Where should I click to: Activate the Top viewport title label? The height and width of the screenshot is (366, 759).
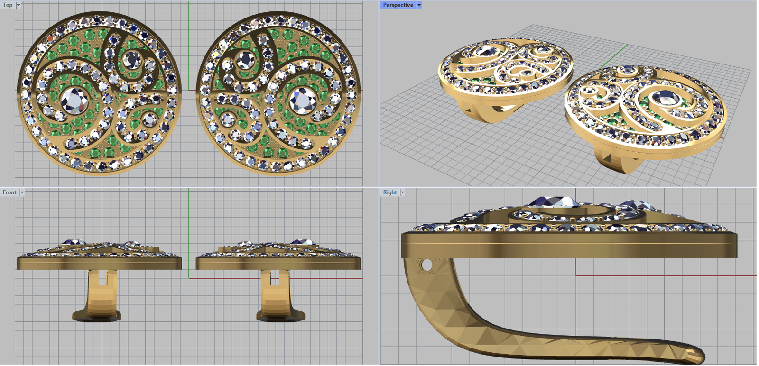coord(8,5)
